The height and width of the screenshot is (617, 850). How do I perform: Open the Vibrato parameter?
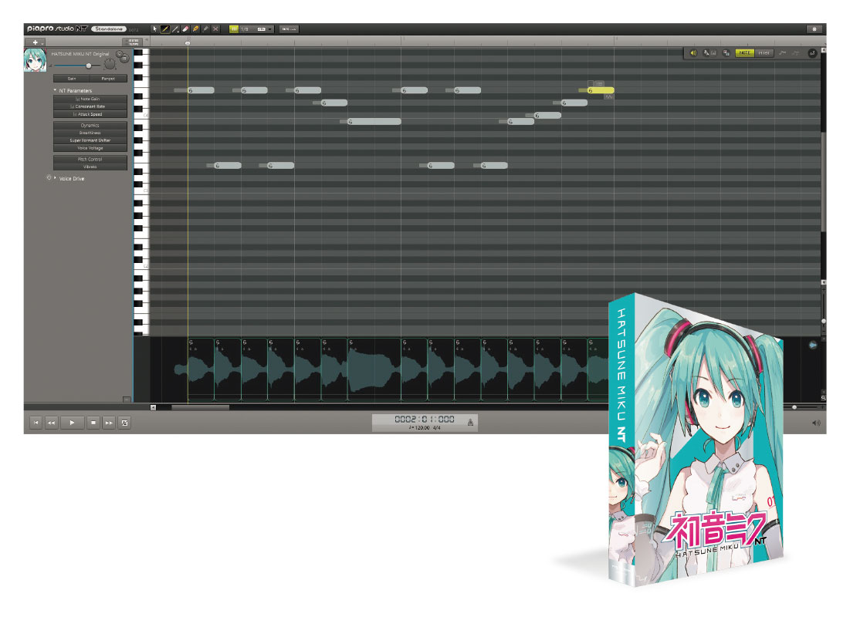click(90, 167)
